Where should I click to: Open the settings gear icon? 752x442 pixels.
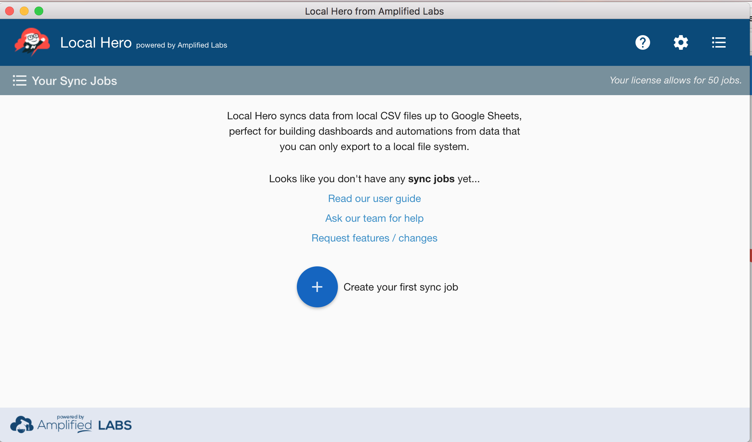tap(681, 42)
